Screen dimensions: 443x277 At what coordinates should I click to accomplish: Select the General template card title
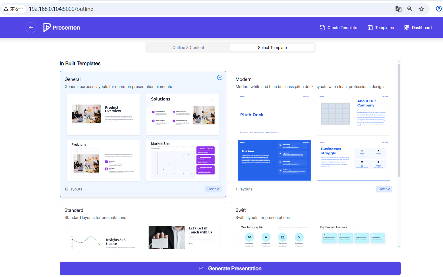click(73, 79)
